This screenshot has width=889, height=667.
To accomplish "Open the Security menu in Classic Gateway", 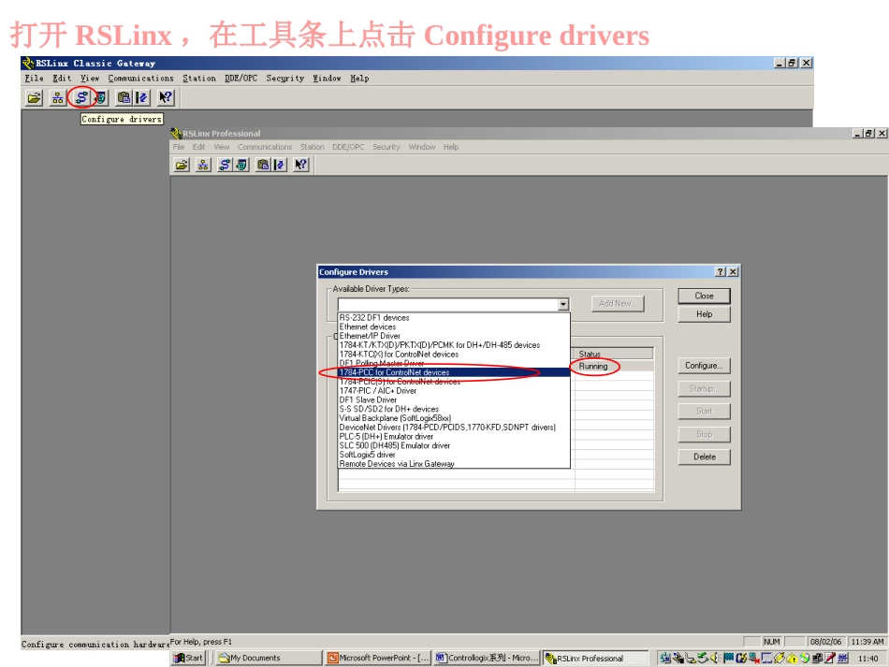I will point(284,79).
